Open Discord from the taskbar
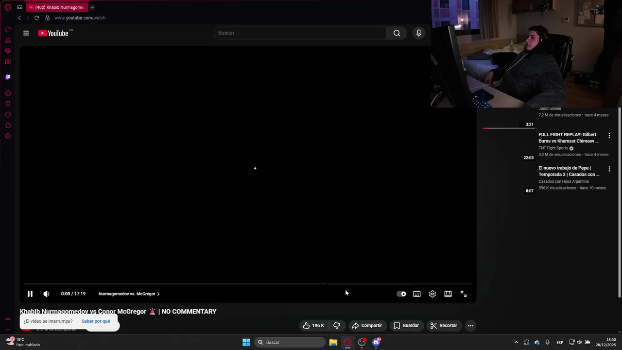 pos(376,342)
